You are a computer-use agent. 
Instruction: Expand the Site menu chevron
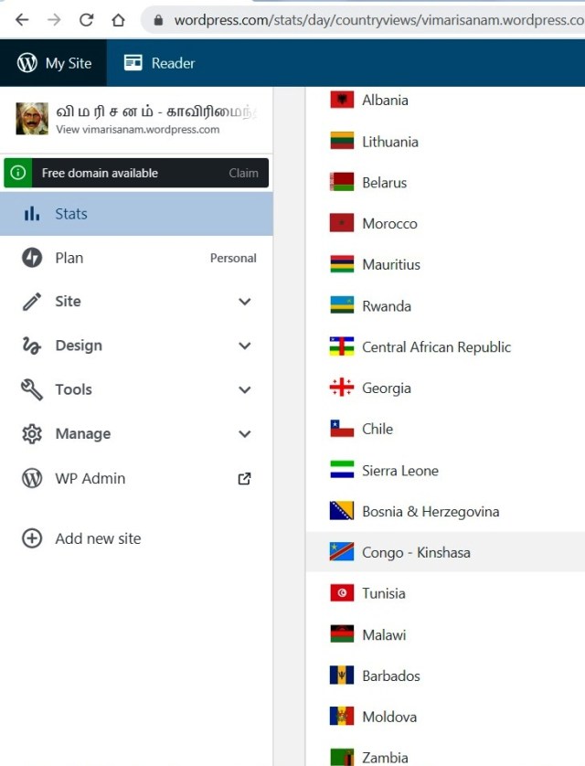coord(244,302)
